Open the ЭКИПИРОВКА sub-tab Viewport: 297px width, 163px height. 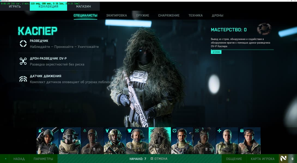117,16
